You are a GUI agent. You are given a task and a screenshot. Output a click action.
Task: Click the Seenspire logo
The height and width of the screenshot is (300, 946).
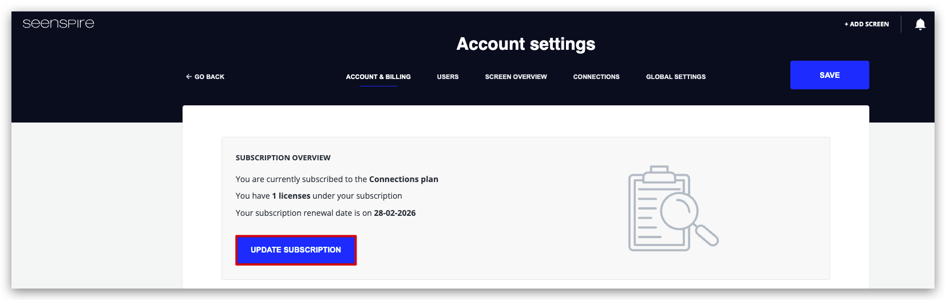click(58, 23)
